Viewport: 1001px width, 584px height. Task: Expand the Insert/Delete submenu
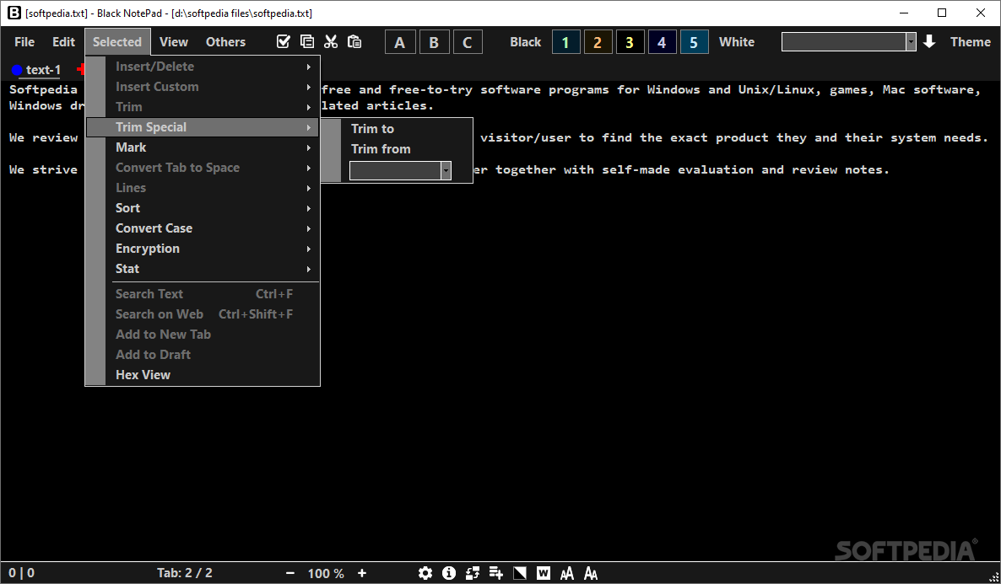click(203, 67)
